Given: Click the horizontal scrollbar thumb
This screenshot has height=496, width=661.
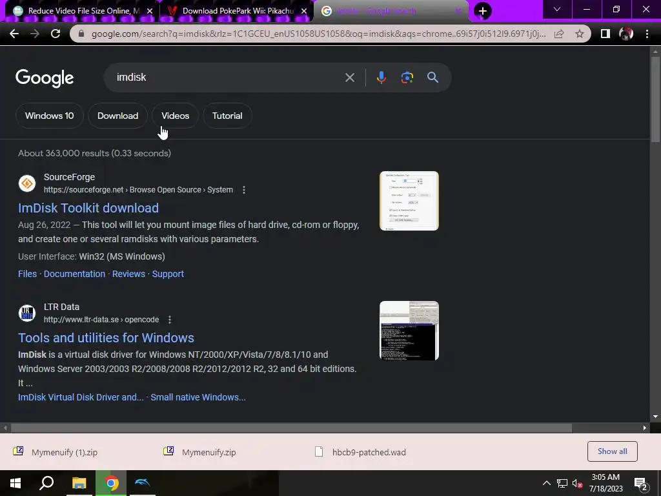Looking at the screenshot, I should (291, 428).
